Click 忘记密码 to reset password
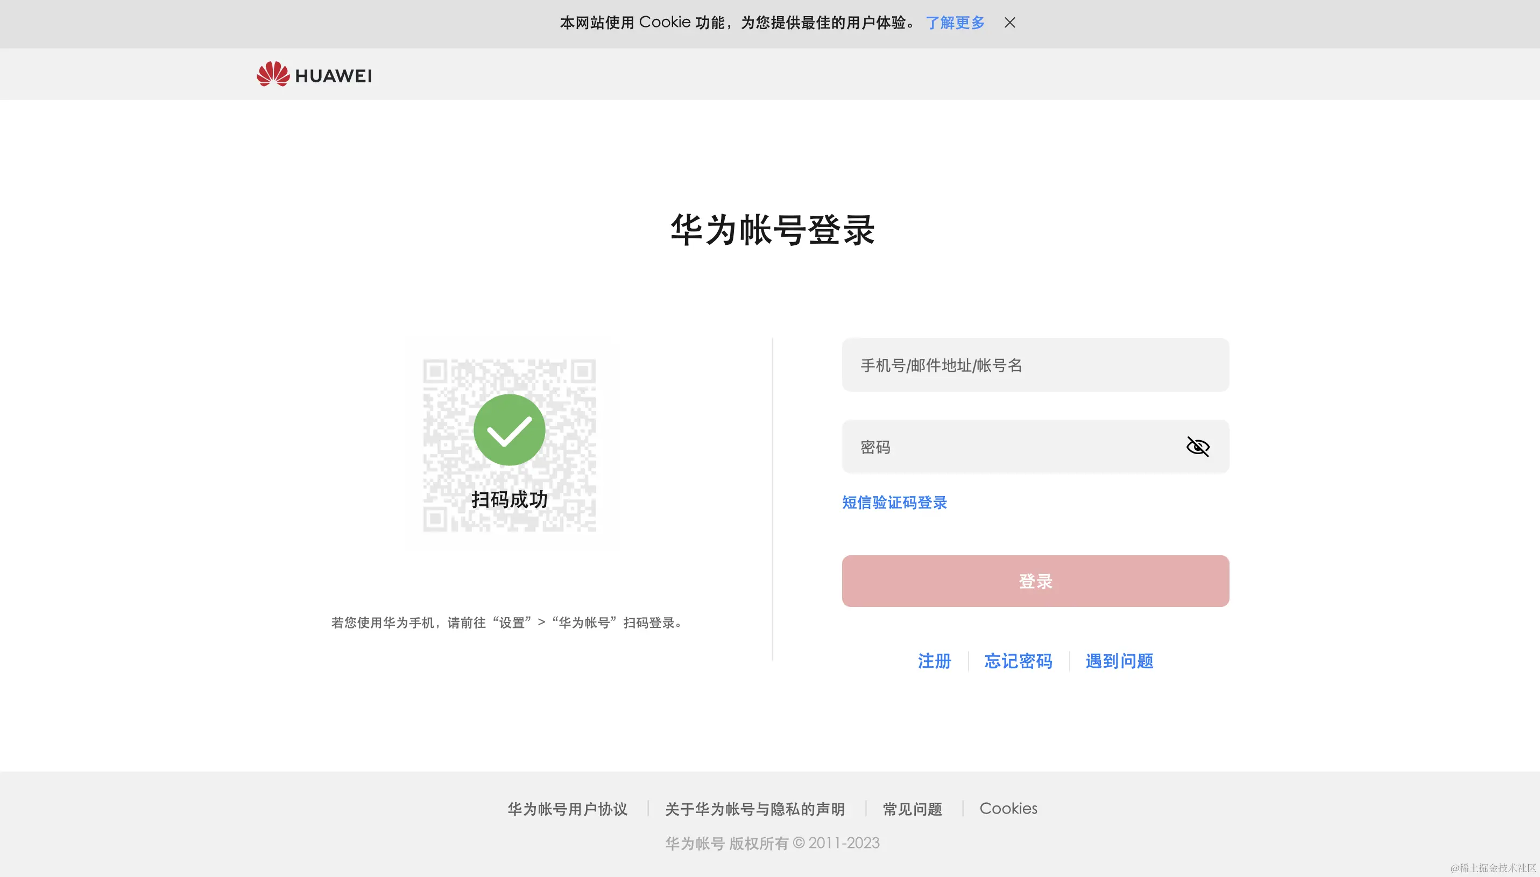 pyautogui.click(x=1018, y=661)
